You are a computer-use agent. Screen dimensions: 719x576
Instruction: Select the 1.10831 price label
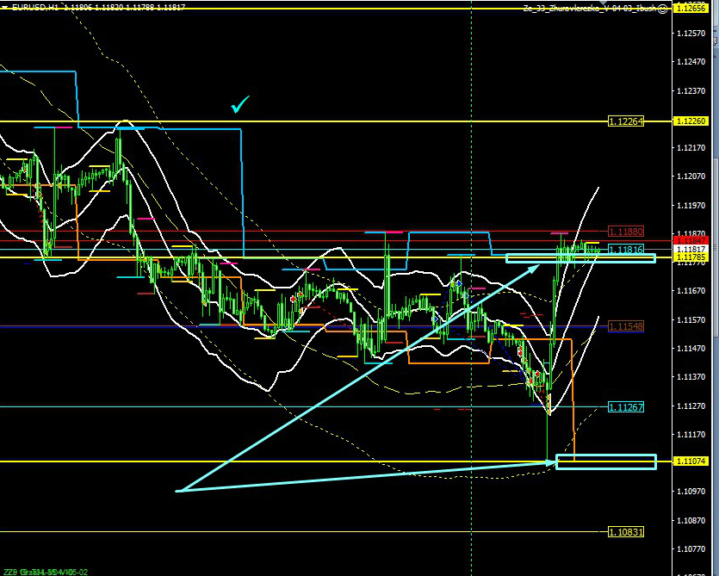[x=625, y=531]
